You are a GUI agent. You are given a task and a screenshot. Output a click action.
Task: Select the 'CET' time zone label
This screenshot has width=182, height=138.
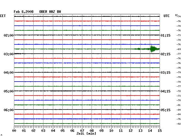coord(3,16)
